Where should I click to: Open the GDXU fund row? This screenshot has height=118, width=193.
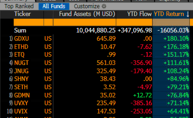[x=22, y=39]
